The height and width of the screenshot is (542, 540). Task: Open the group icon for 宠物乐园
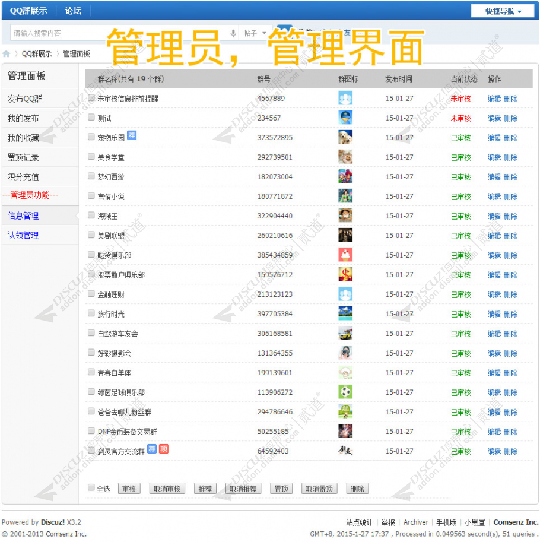click(x=345, y=137)
